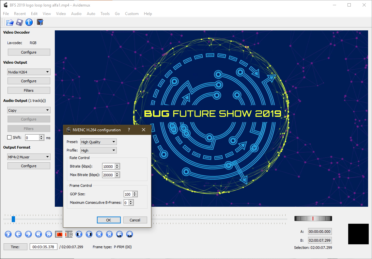Toggle the audio Shift checkbox
Screen dimensions: 372x259
pyautogui.click(x=9, y=137)
